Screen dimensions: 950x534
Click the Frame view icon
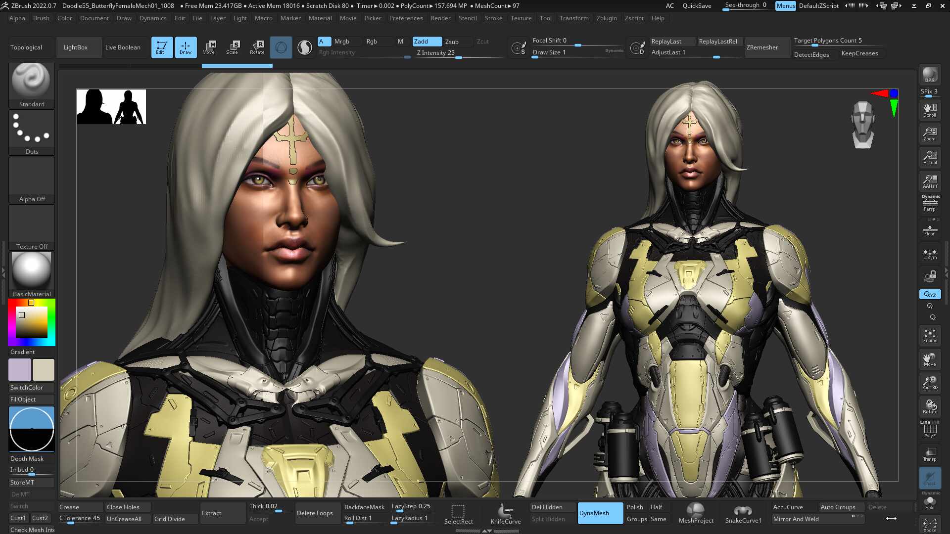pyautogui.click(x=930, y=336)
